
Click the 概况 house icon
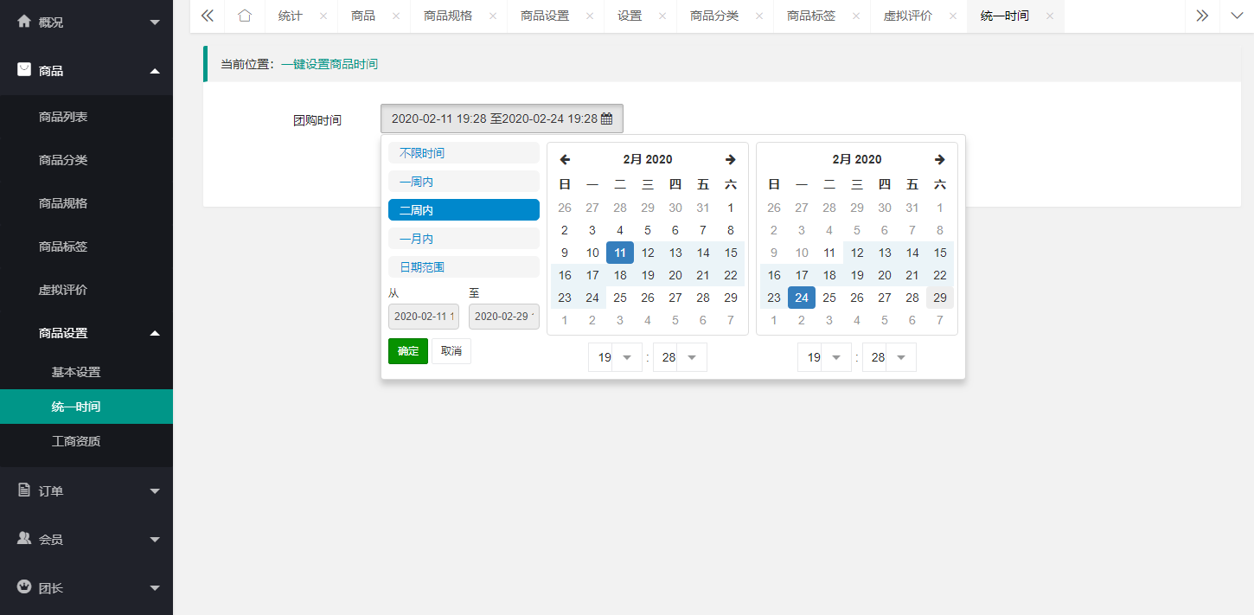coord(24,22)
